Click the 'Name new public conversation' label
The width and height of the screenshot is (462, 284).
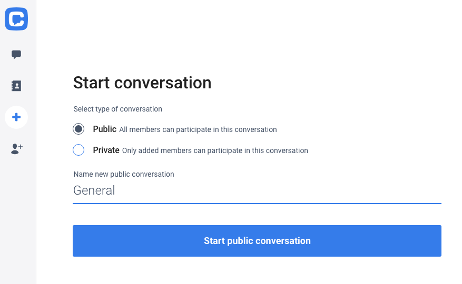coord(124,174)
